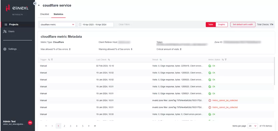Select the Statistics tab
This screenshot has height=131, width=278.
pyautogui.click(x=58, y=14)
